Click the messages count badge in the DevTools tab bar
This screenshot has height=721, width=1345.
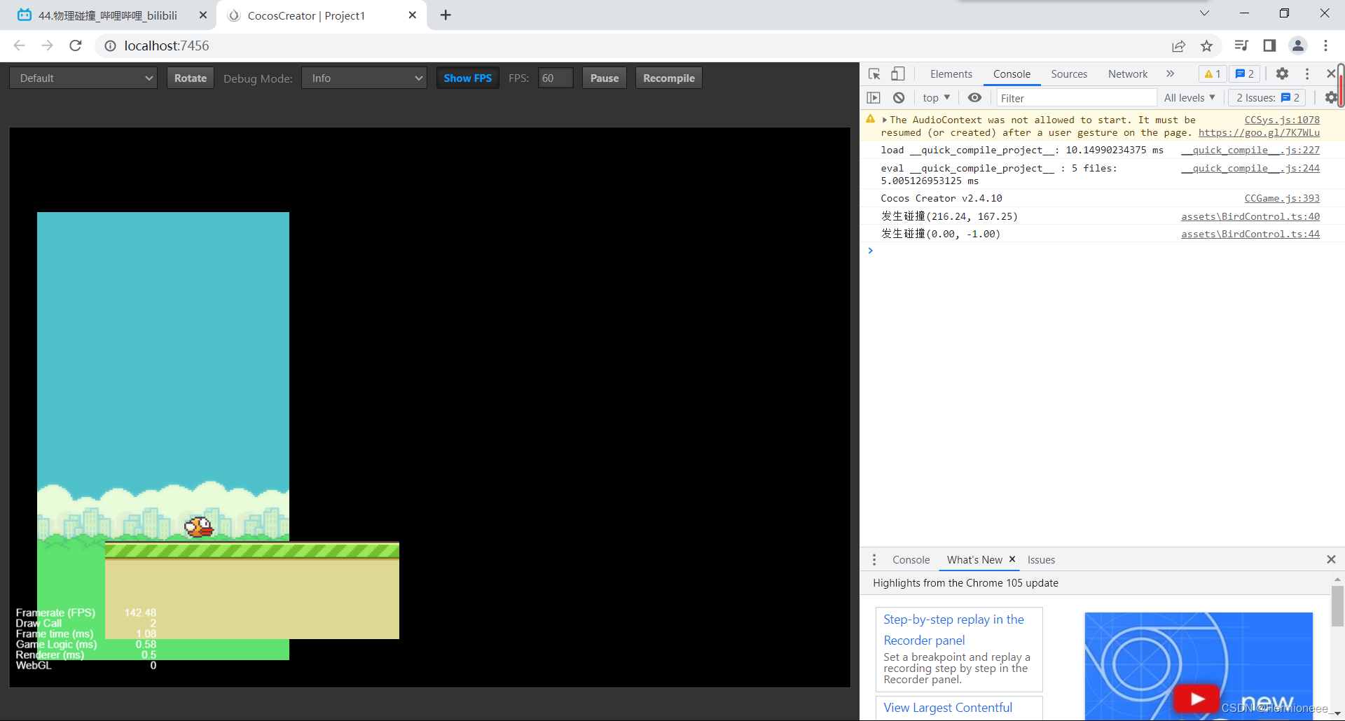pos(1245,73)
